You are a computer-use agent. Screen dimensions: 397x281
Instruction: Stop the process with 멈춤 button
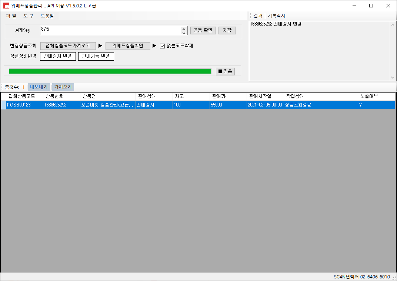225,71
